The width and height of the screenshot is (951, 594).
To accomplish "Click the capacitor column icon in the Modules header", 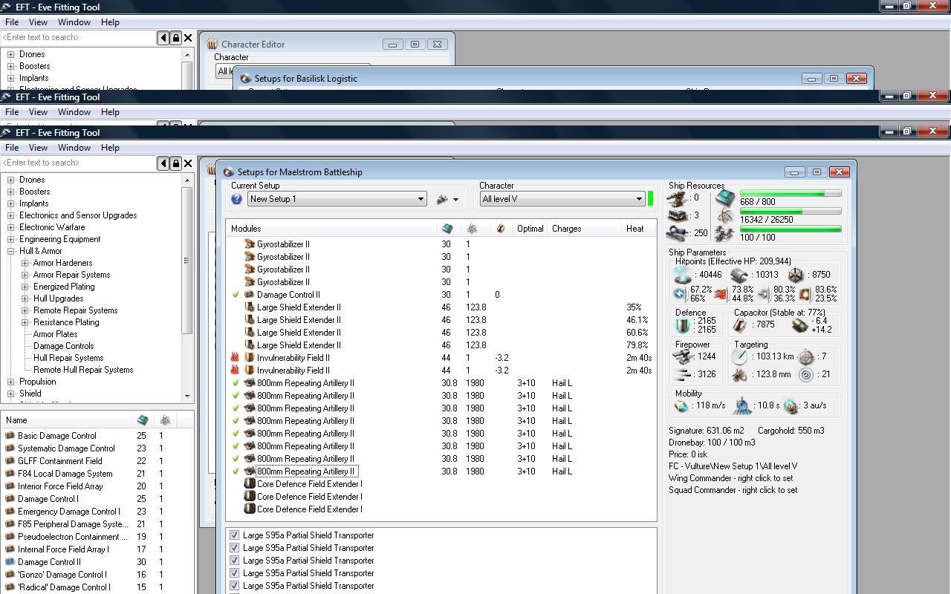I will tap(501, 229).
